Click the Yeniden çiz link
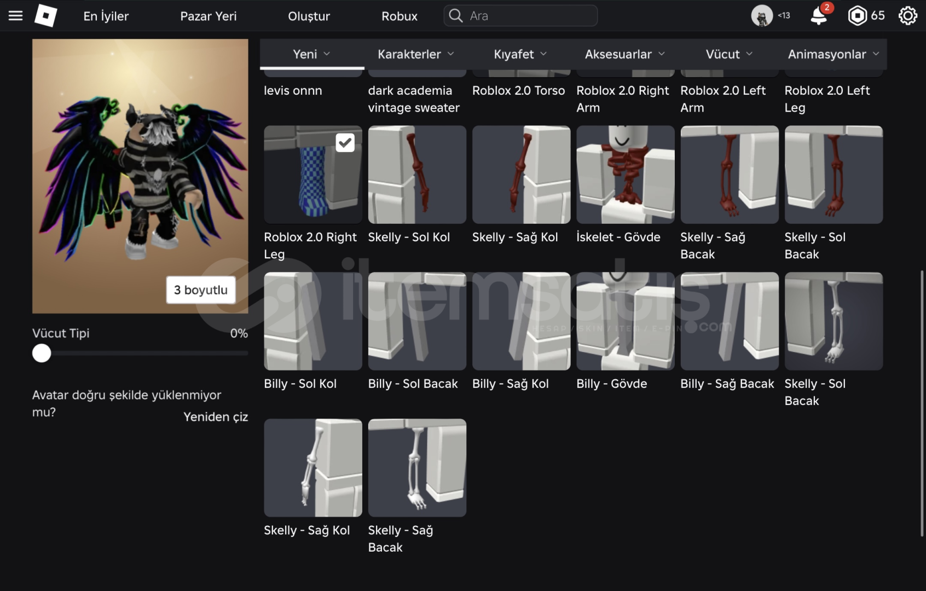 [x=216, y=417]
